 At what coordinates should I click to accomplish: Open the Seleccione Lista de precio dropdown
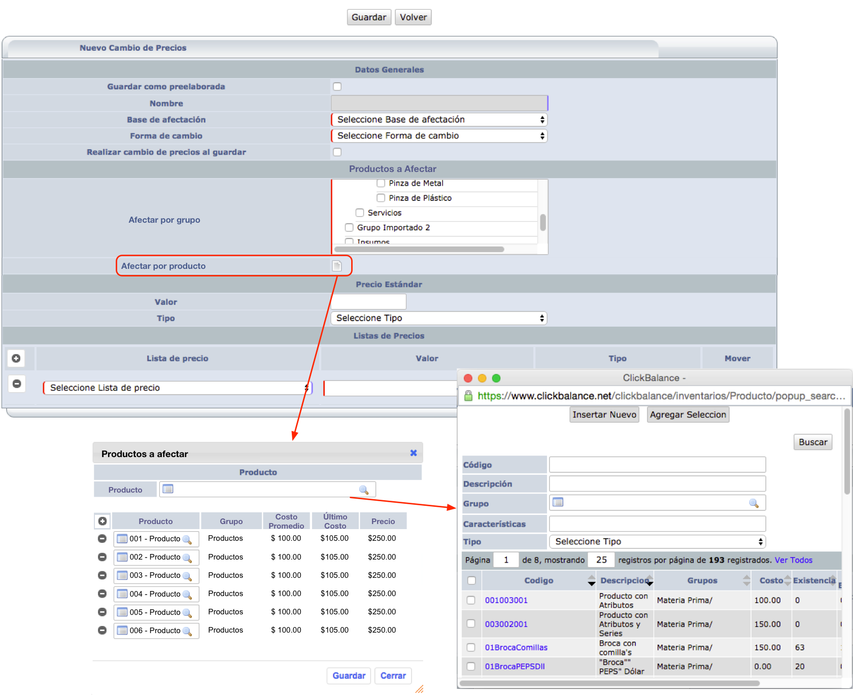(178, 388)
